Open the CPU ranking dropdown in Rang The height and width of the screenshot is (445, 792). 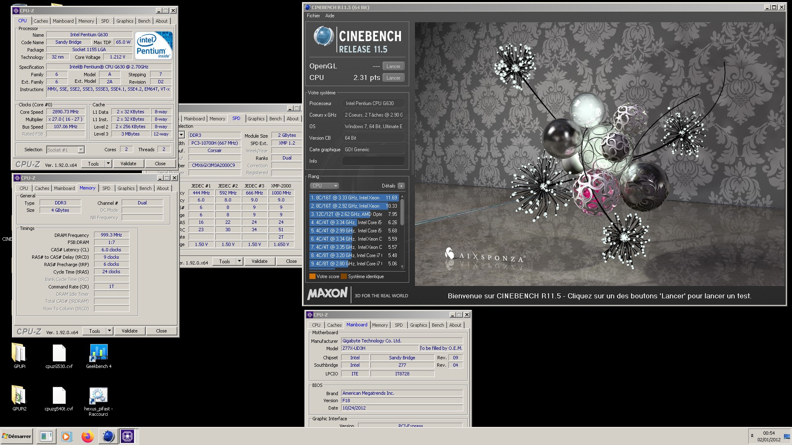324,186
